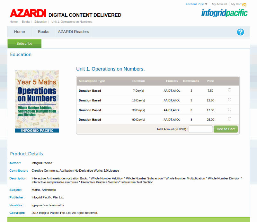This screenshot has width=257, height=222.
Task: Focus the Total Amount (In USD) field
Action: pos(200,129)
